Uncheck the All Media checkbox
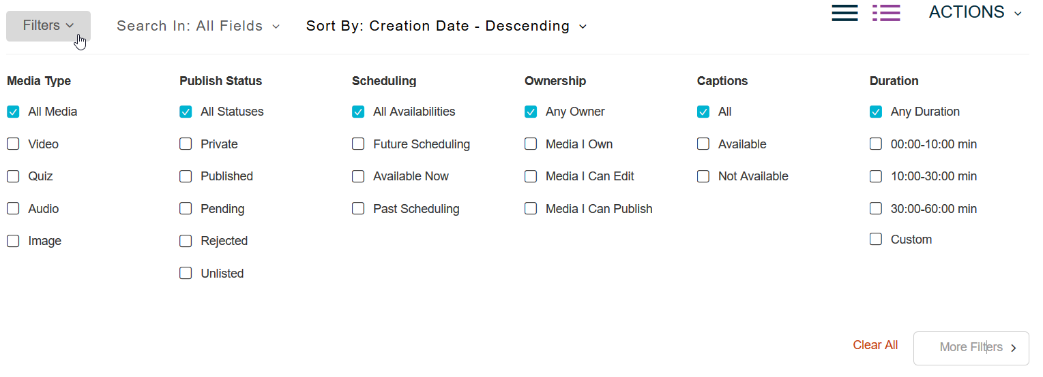Image resolution: width=1043 pixels, height=377 pixels. point(13,112)
